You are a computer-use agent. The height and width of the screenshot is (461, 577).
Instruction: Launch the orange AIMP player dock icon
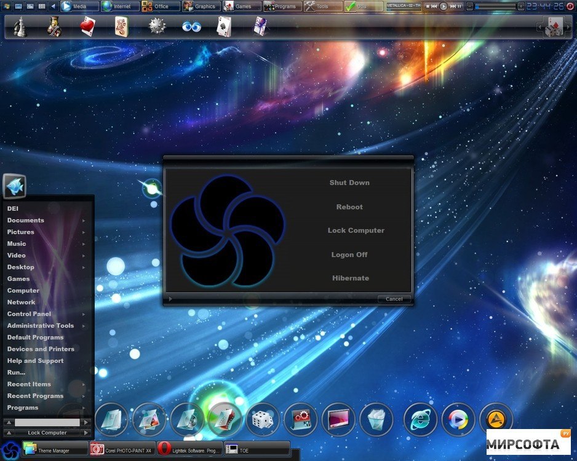[496, 419]
